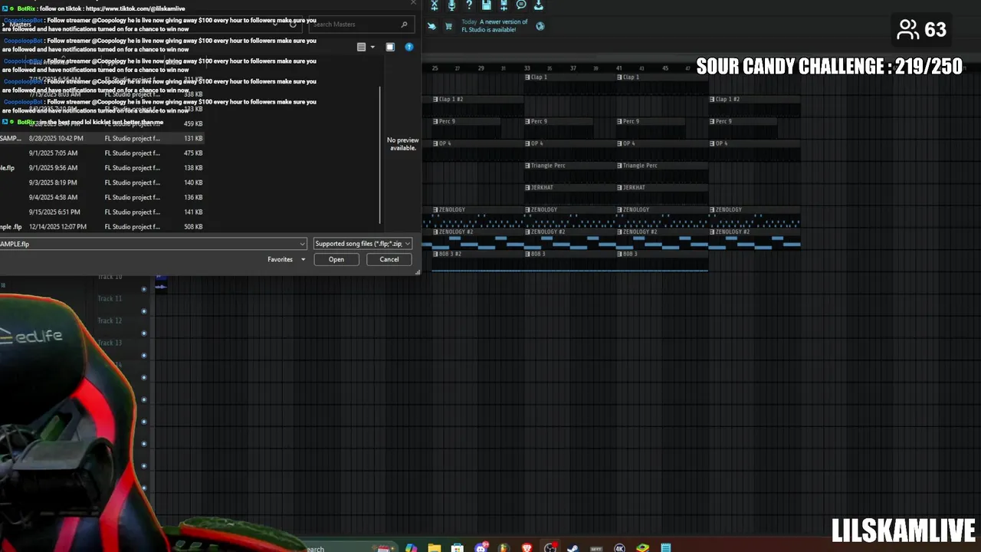Click the save floppy disk icon in FL Studio toolbar
Image resolution: width=981 pixels, height=552 pixels.
point(486,5)
